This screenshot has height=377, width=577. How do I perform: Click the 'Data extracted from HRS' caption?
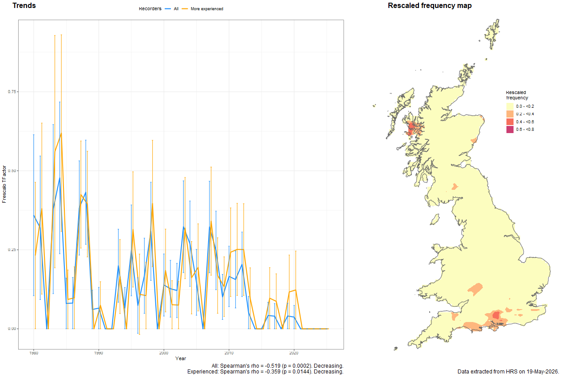coord(508,371)
